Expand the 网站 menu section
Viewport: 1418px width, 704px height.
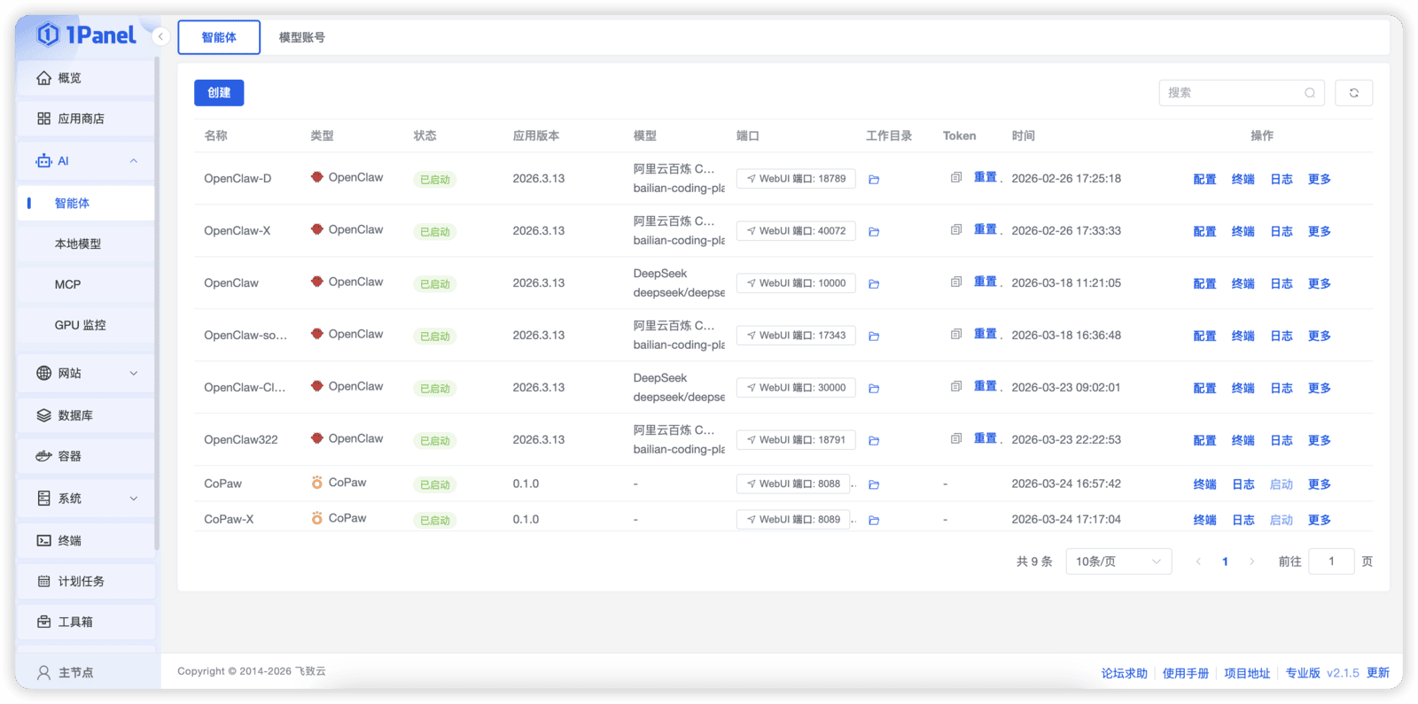pos(86,373)
